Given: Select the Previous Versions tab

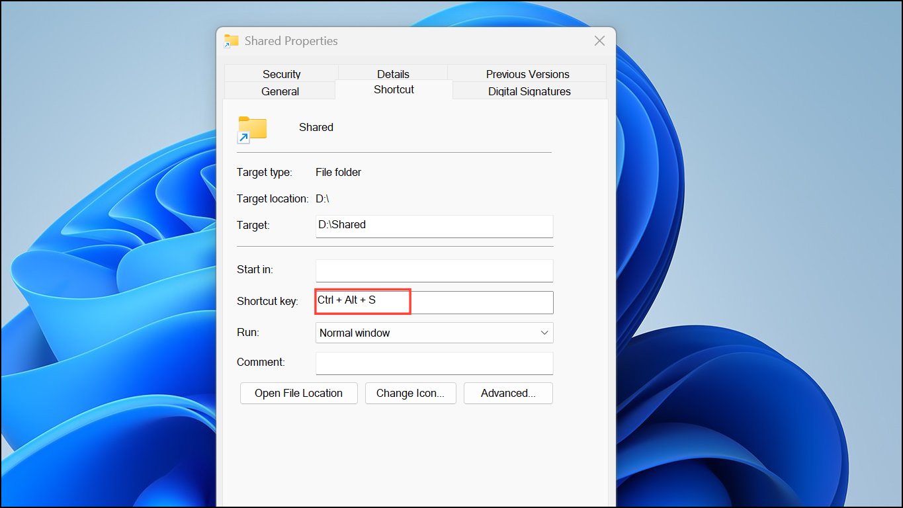Looking at the screenshot, I should [x=527, y=73].
